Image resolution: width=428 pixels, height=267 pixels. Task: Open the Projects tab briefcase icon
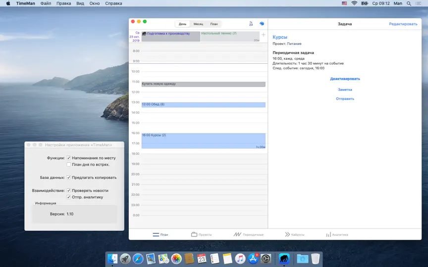[194, 234]
